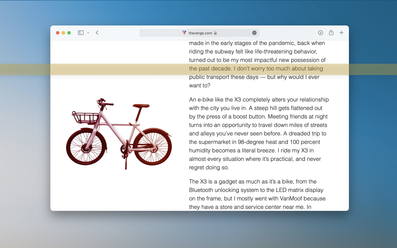Click the green fullscreen window button
Image resolution: width=397 pixels, height=248 pixels.
click(x=69, y=33)
